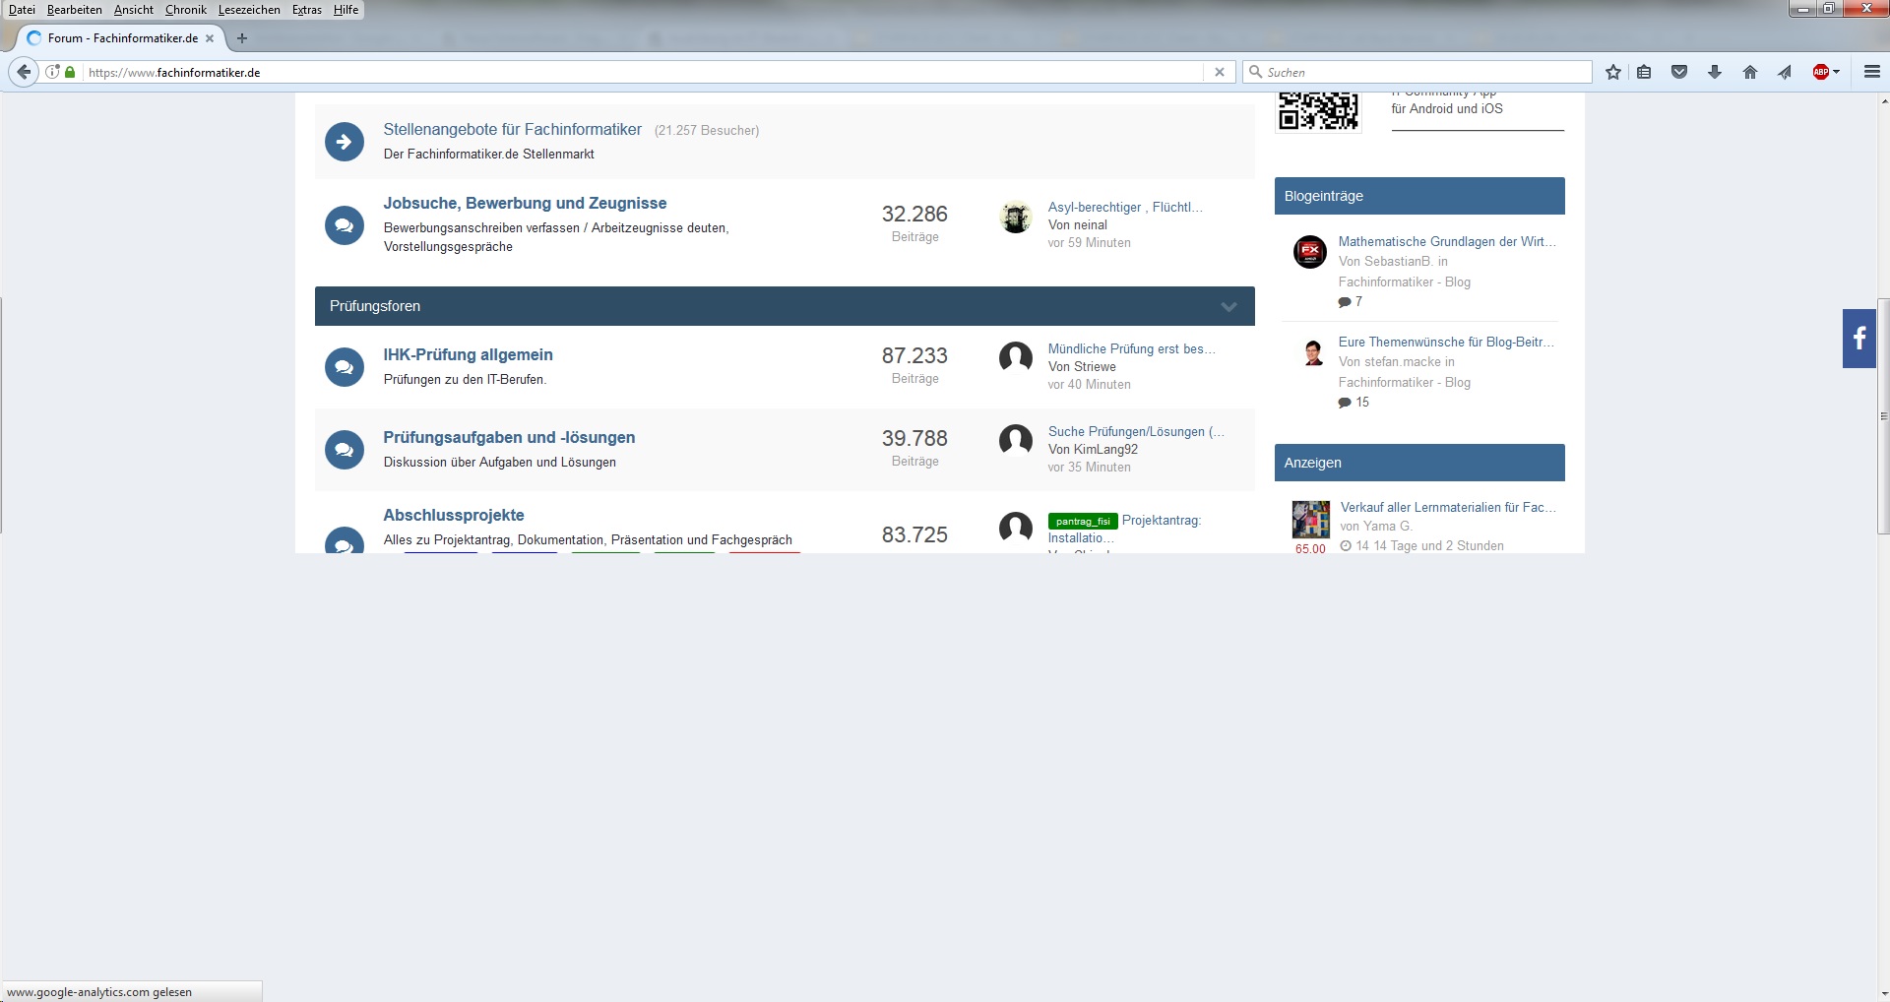Open Jobsuche, Bewerbung und Zeugnisse forum
Viewport: 1890px width, 1002px height.
point(525,203)
